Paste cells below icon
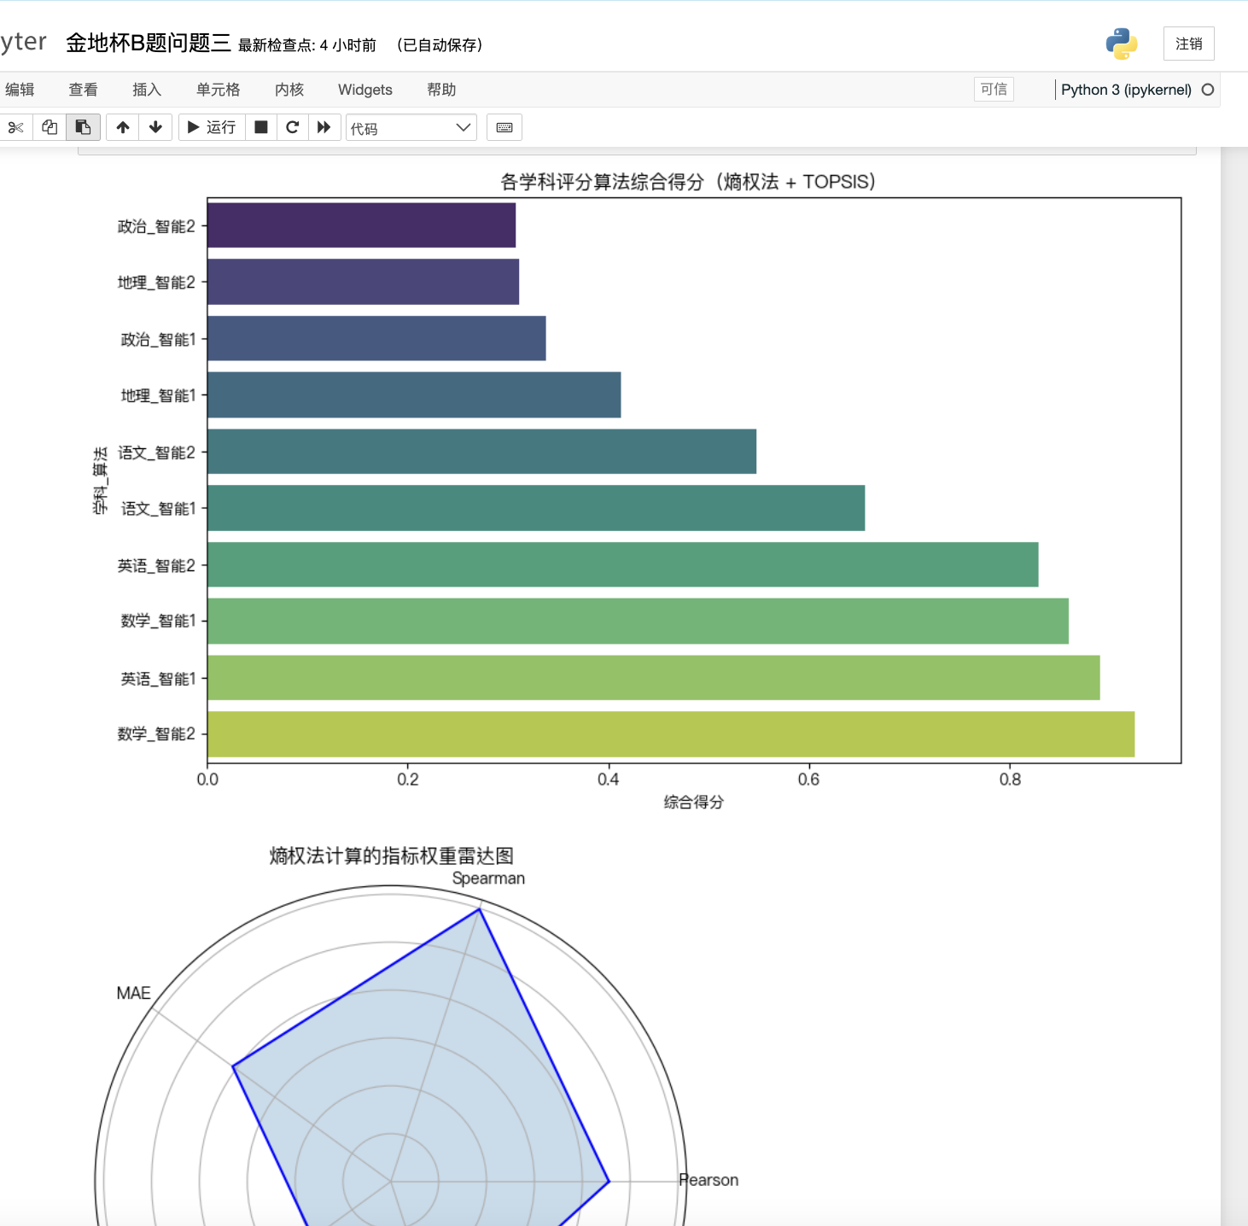The height and width of the screenshot is (1226, 1248). point(83,127)
